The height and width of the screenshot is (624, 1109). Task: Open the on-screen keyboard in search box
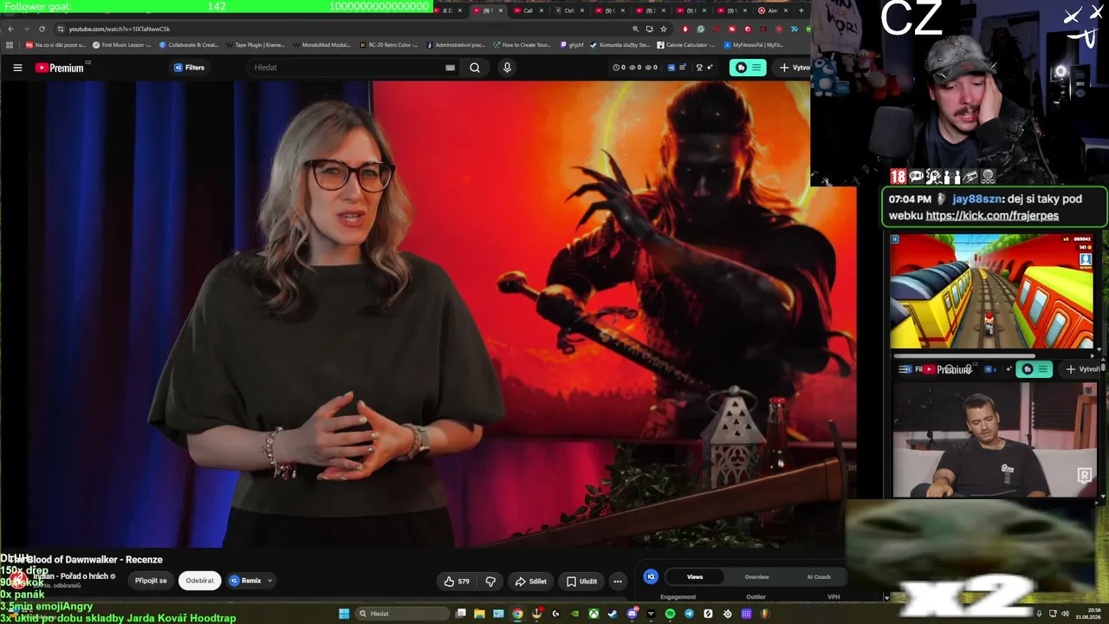coord(450,68)
